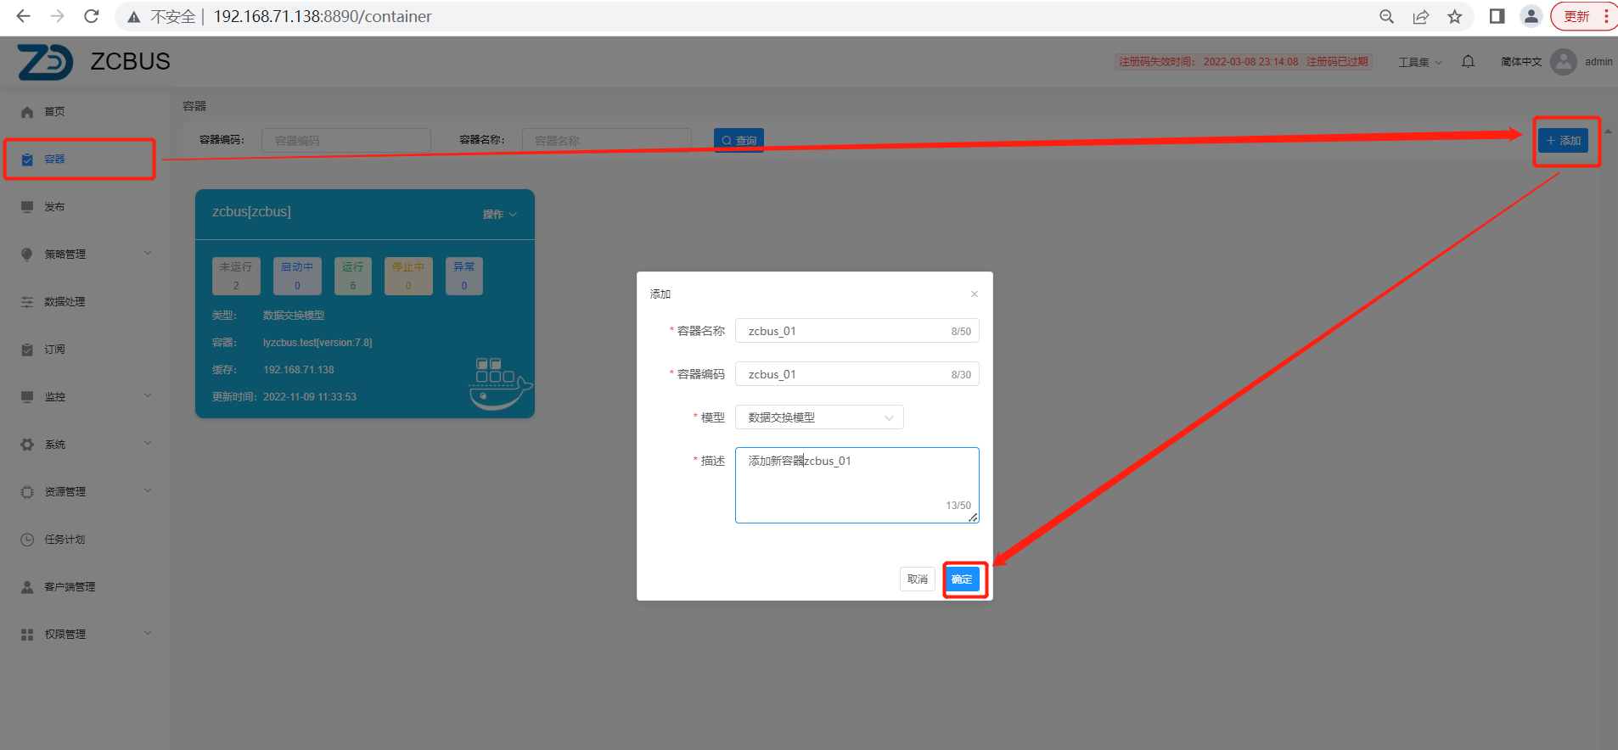Open the 模型 dropdown selector
The width and height of the screenshot is (1618, 750).
818,417
